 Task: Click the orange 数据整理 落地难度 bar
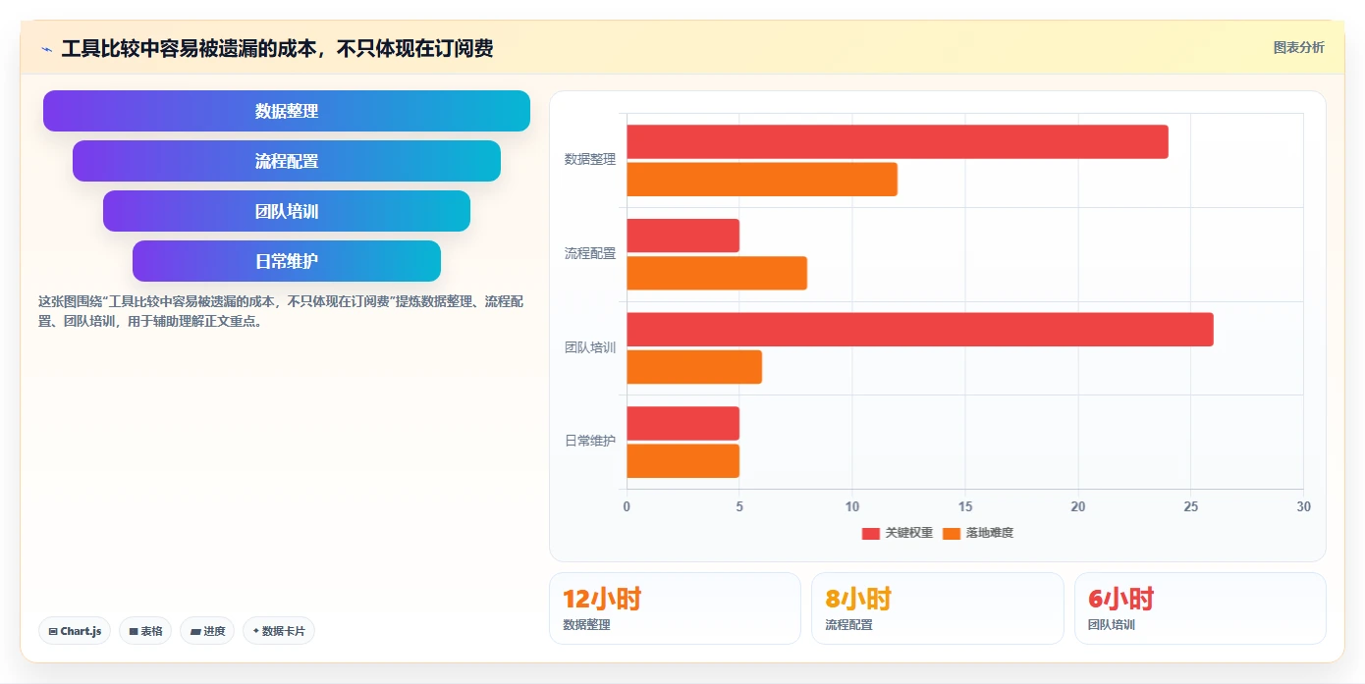(x=762, y=180)
